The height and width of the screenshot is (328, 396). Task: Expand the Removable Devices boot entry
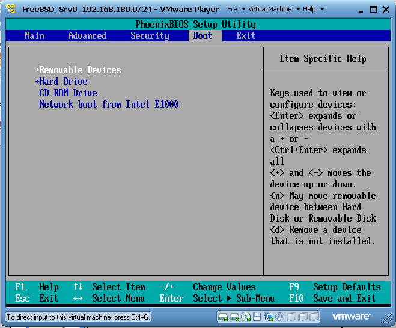[x=78, y=70]
